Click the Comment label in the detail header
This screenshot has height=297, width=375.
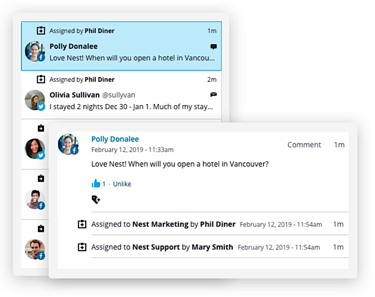pyautogui.click(x=304, y=145)
